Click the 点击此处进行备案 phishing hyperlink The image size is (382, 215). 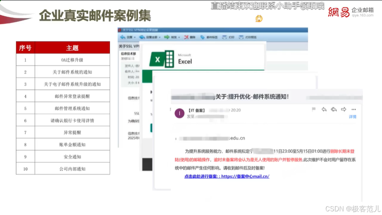click(227, 176)
